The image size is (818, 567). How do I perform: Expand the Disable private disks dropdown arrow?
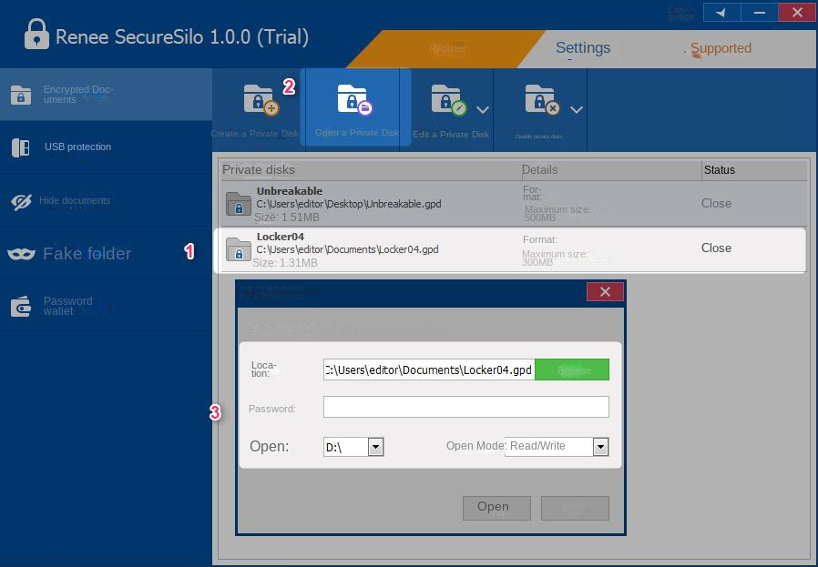coord(577,110)
